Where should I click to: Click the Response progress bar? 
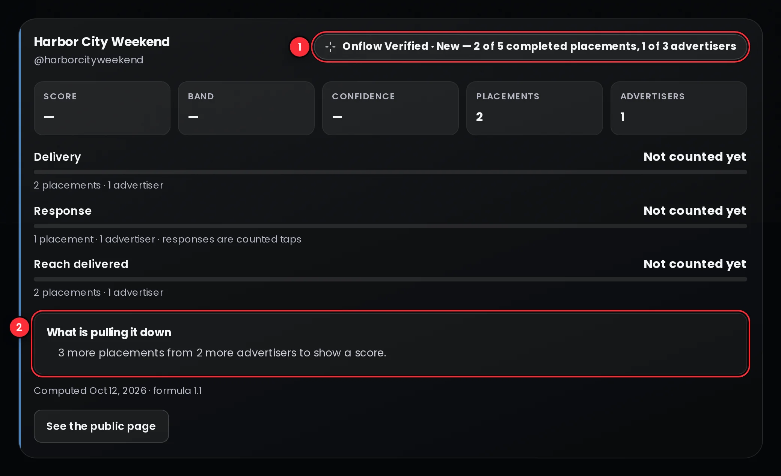tap(390, 226)
